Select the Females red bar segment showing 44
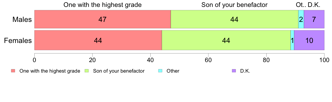 click(x=98, y=40)
